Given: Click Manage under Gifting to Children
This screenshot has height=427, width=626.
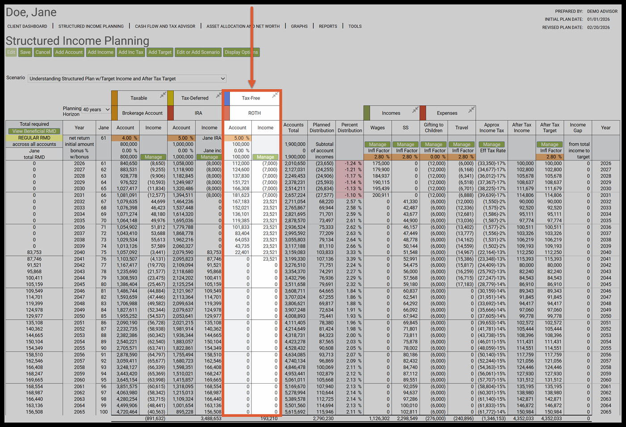Looking at the screenshot, I should [x=434, y=144].
